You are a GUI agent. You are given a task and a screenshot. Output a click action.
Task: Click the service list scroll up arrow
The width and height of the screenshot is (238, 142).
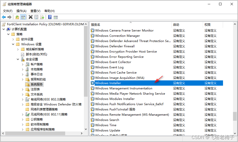235,24
